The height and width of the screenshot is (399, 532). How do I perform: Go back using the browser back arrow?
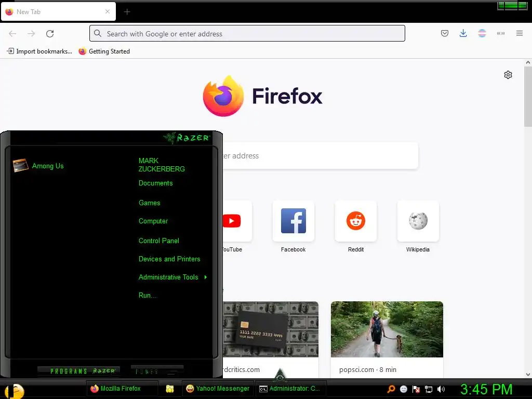[12, 34]
